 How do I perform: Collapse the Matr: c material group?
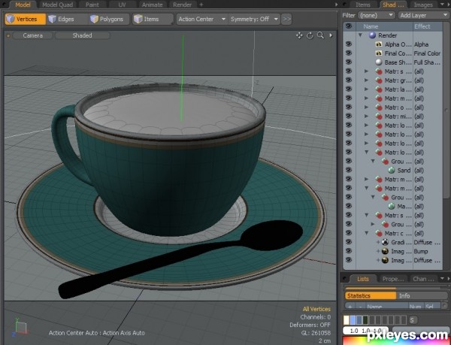367,233
